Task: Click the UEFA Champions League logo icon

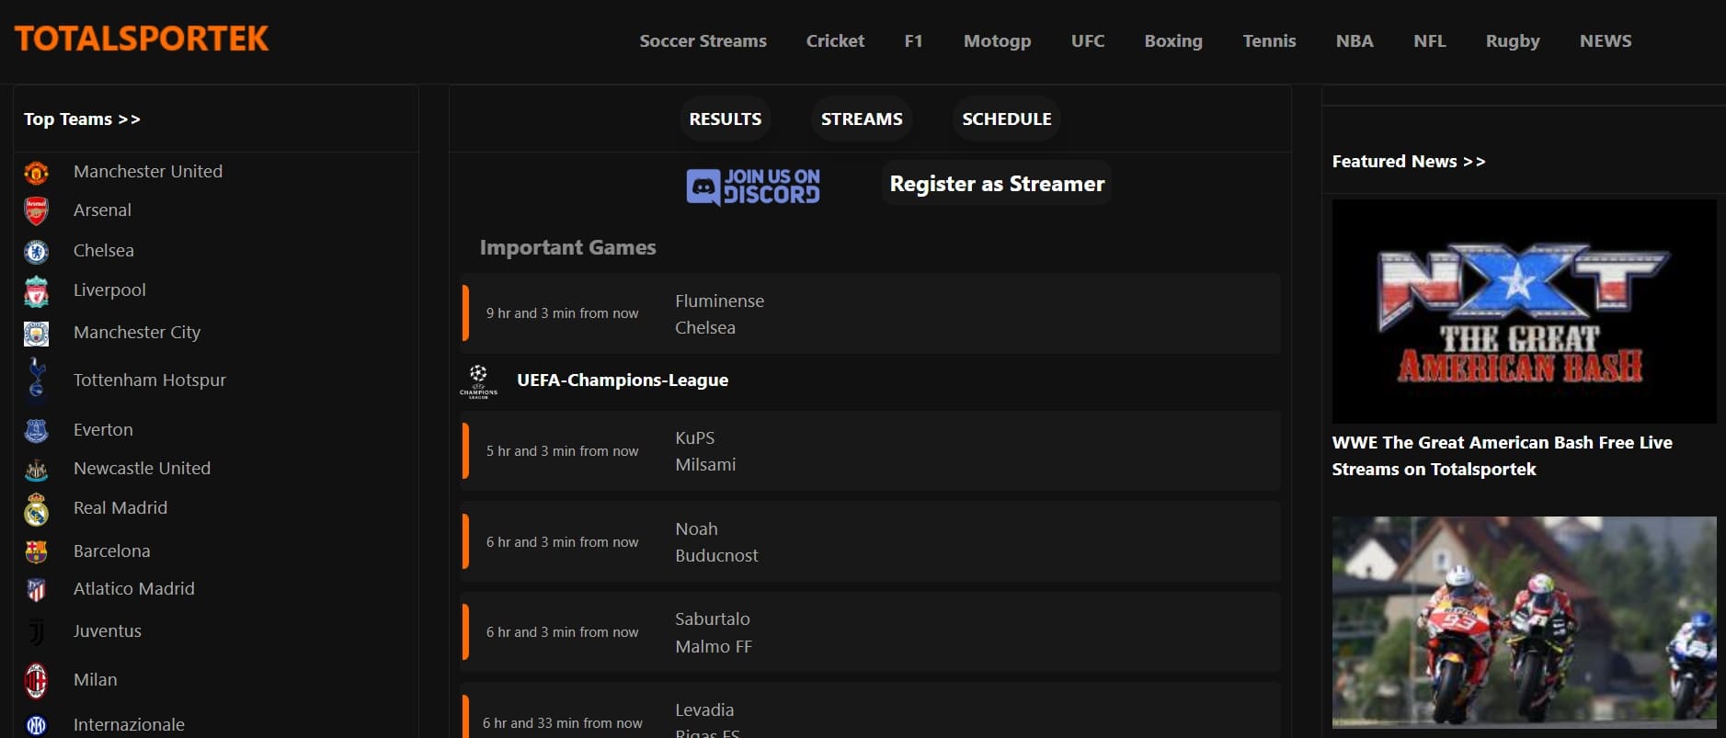Action: coord(478,380)
